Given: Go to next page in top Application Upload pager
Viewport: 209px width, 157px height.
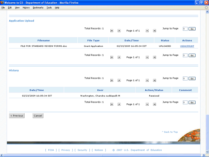Looking at the screenshot, I should click(147, 31).
